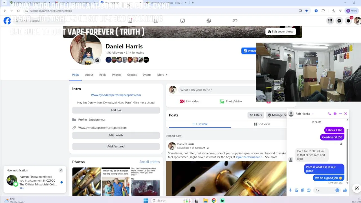Minimize the Rob Honke chat
The height and width of the screenshot is (203, 361).
coord(340,114)
